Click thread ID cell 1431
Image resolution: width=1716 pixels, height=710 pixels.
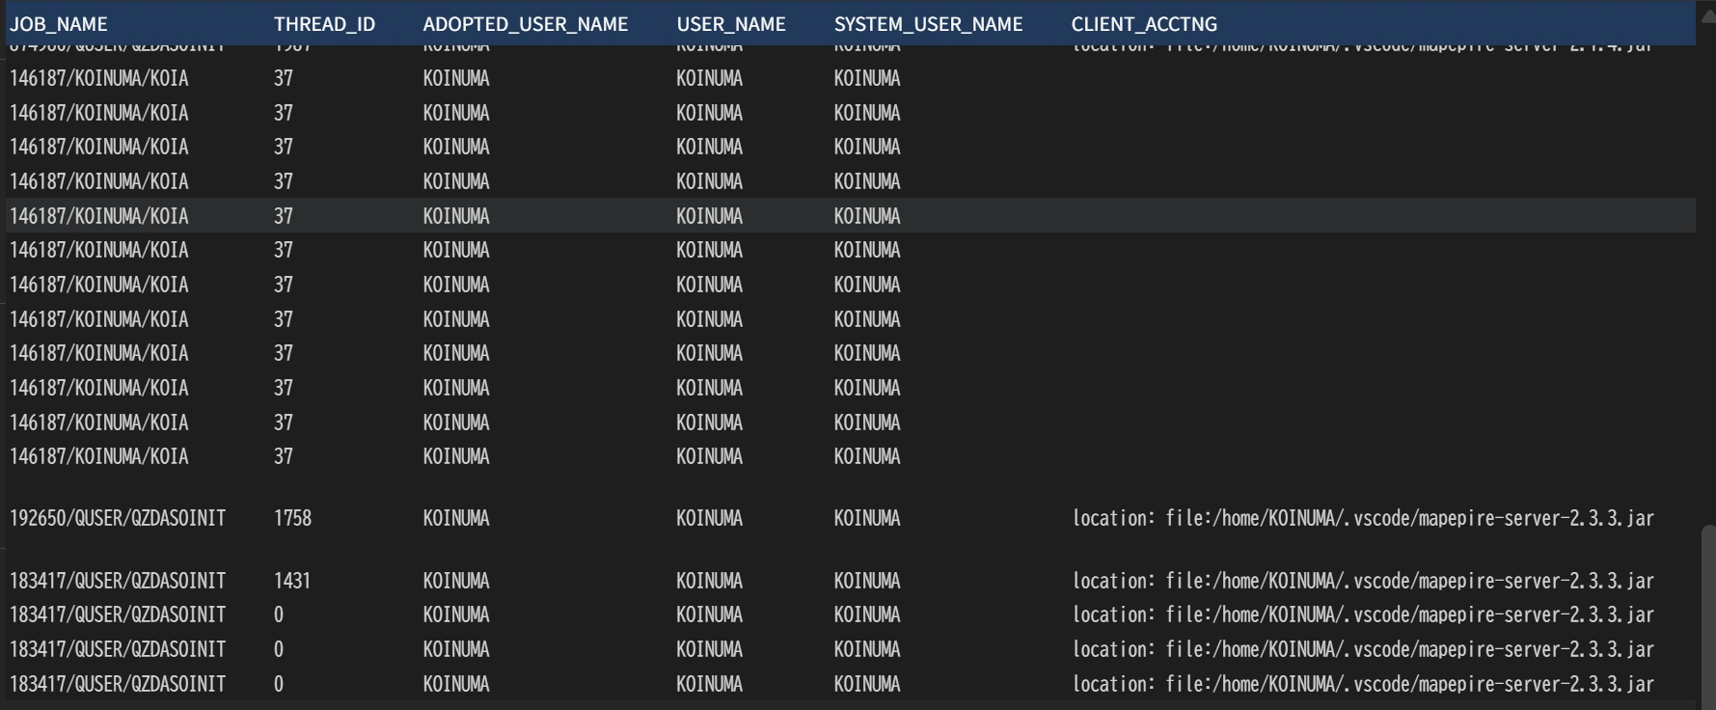pos(292,581)
